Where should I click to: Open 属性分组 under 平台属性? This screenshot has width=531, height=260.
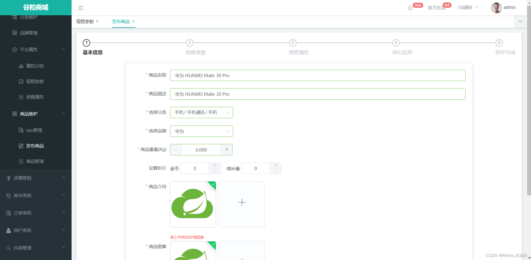tap(34, 66)
